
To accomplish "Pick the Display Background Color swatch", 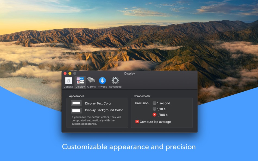I will 76,111.
